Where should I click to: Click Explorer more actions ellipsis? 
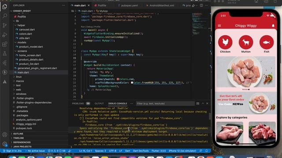tap(63, 5)
